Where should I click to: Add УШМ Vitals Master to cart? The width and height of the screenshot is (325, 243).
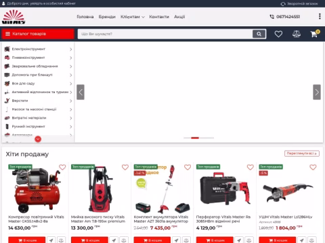[x=278, y=240]
